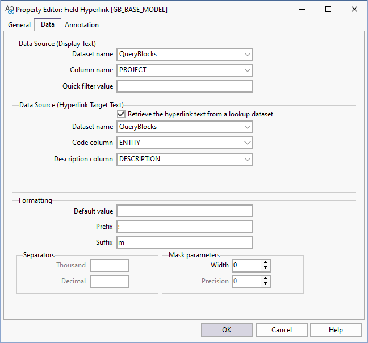Expand the hyperlink target Dataset name dropdown
The width and height of the screenshot is (368, 343).
[x=247, y=127]
